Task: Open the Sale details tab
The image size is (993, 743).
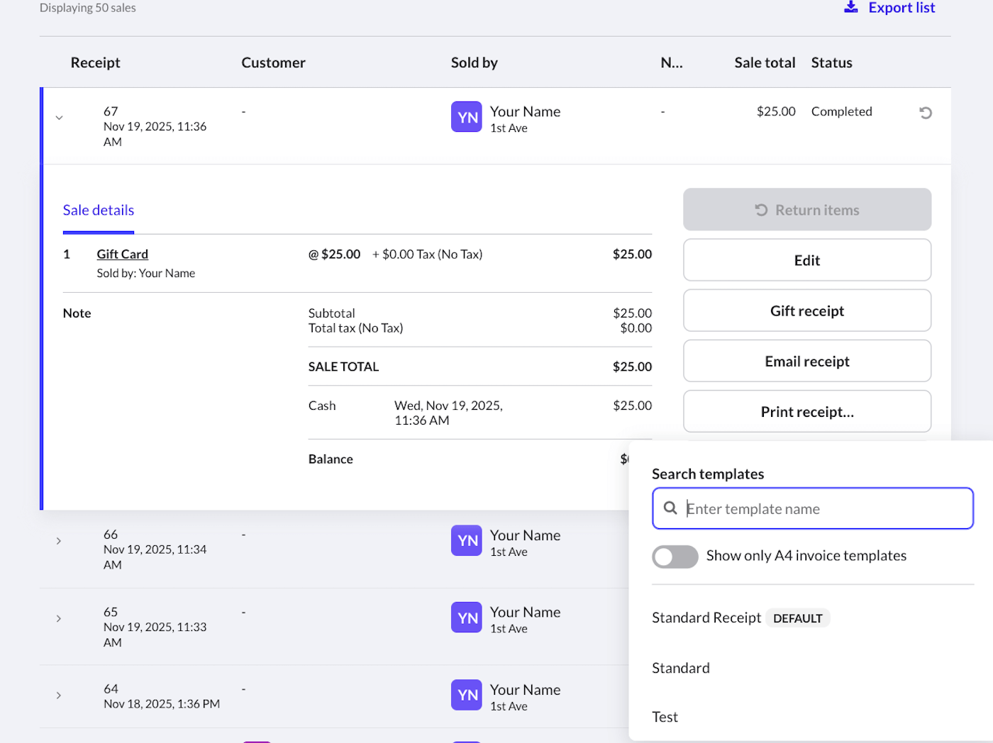Action: tap(99, 211)
